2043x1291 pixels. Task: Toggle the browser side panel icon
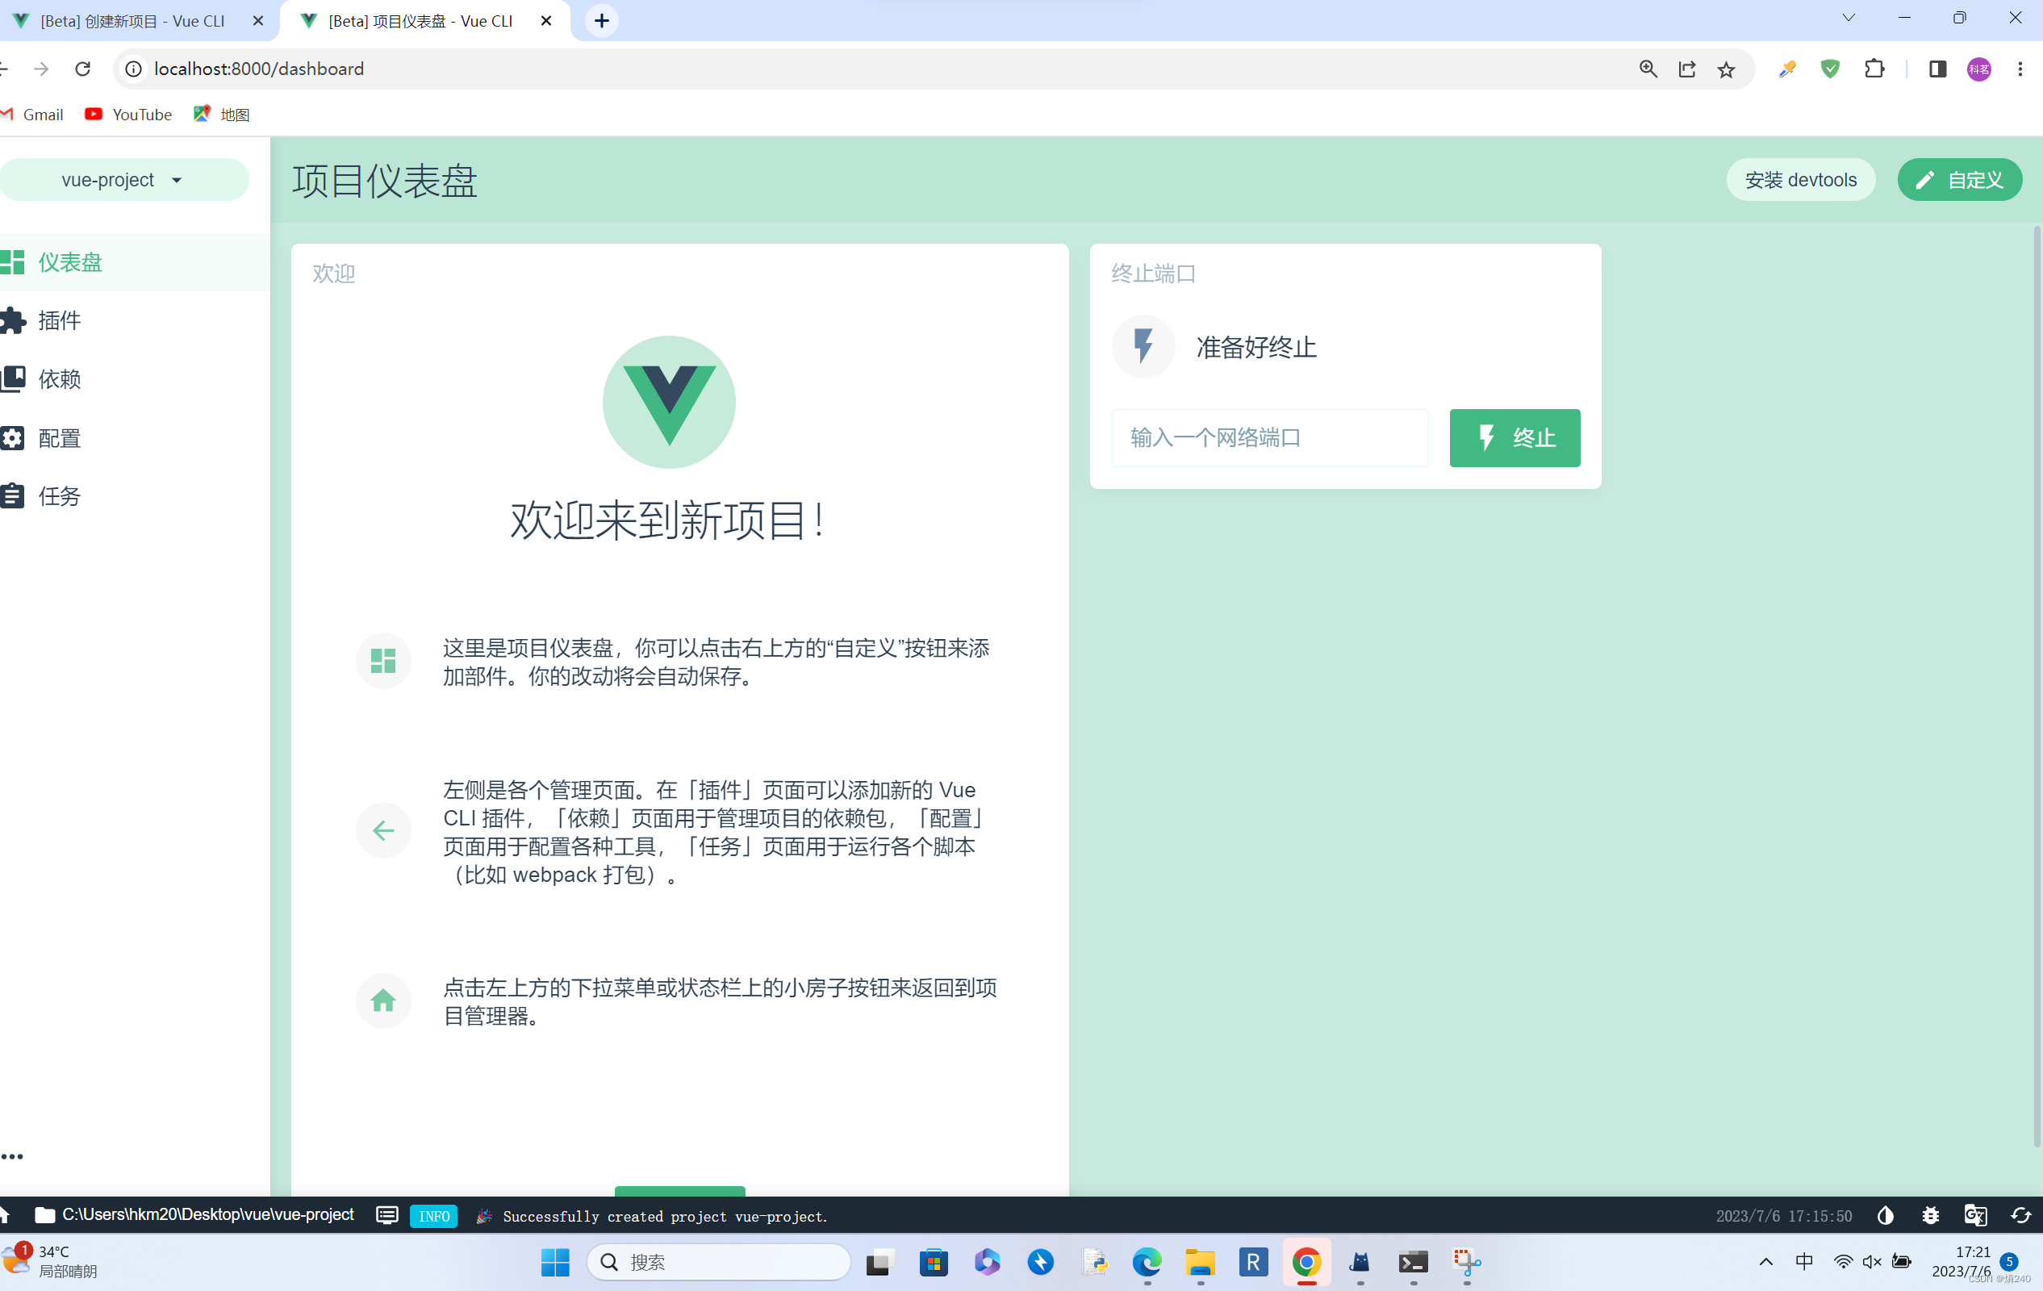click(1937, 69)
